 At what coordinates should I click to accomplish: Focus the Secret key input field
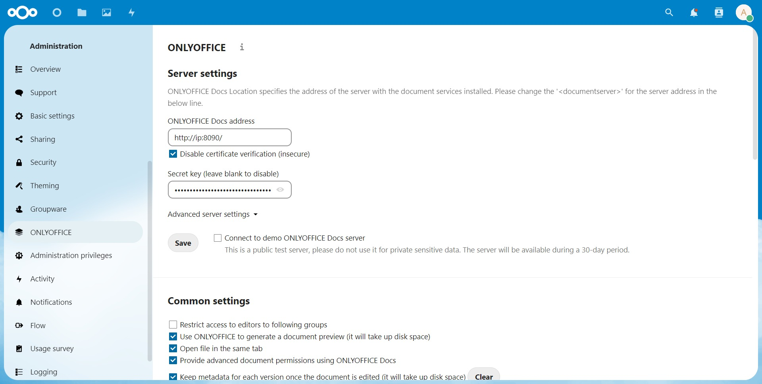[230, 190]
